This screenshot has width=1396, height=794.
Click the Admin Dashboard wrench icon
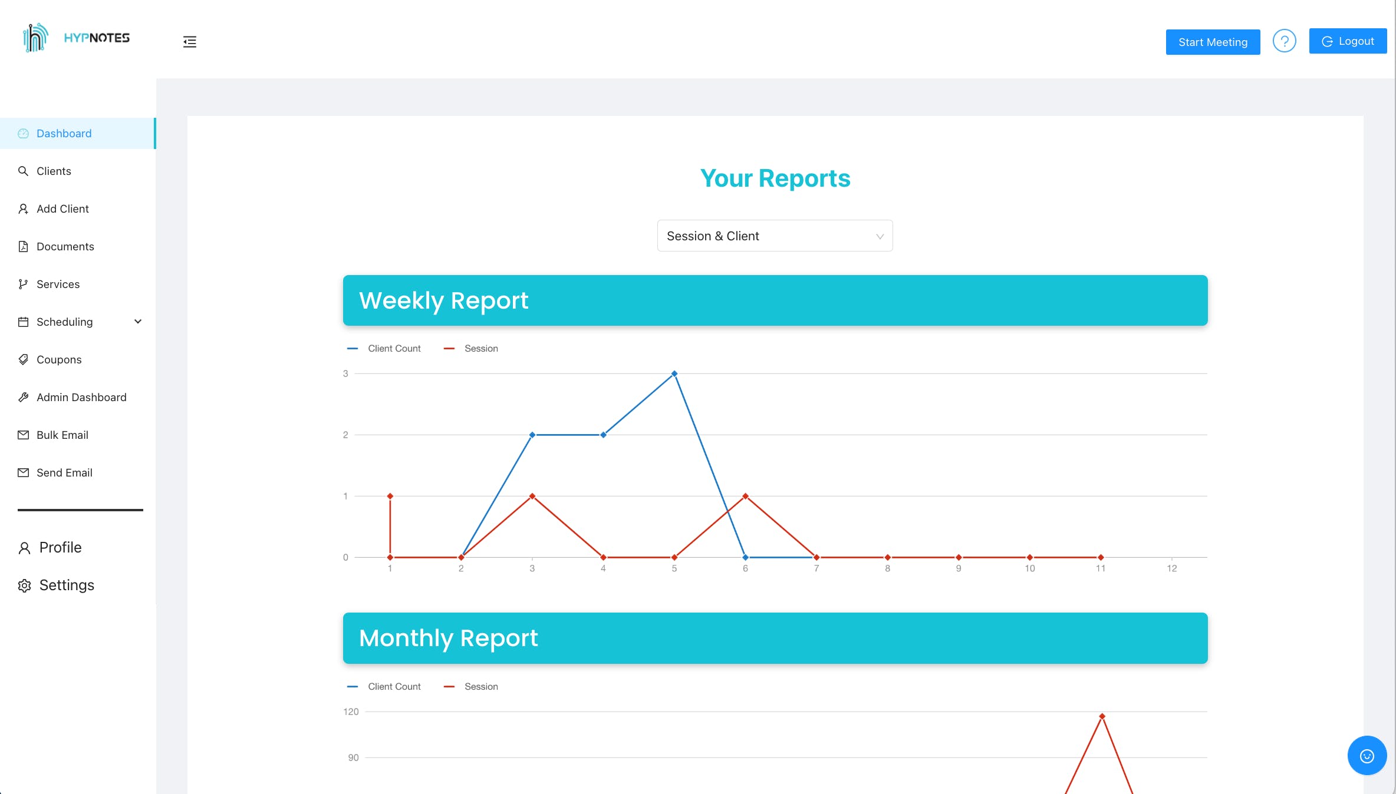(x=24, y=397)
